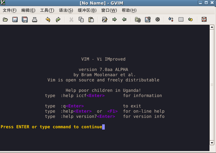Open help with the lifebuoy icon
This screenshot has width=216, height=153.
click(204, 20)
